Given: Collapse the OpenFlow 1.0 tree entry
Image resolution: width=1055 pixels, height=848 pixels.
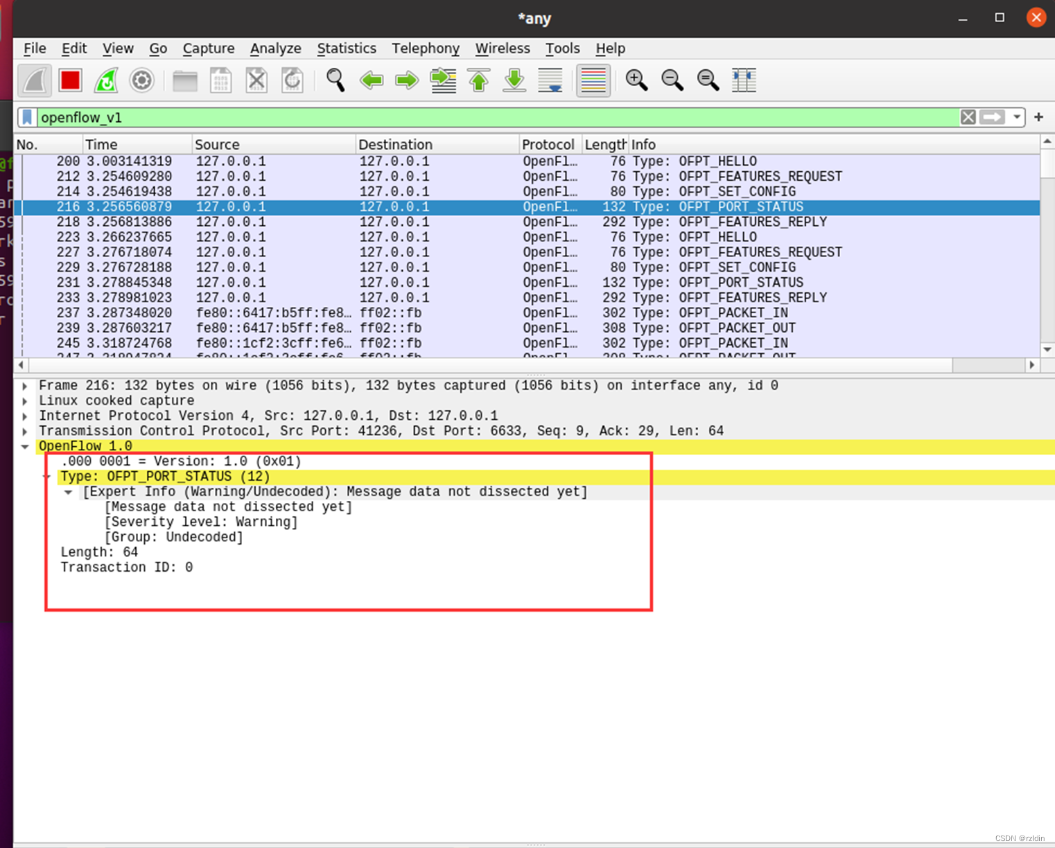Looking at the screenshot, I should (25, 446).
